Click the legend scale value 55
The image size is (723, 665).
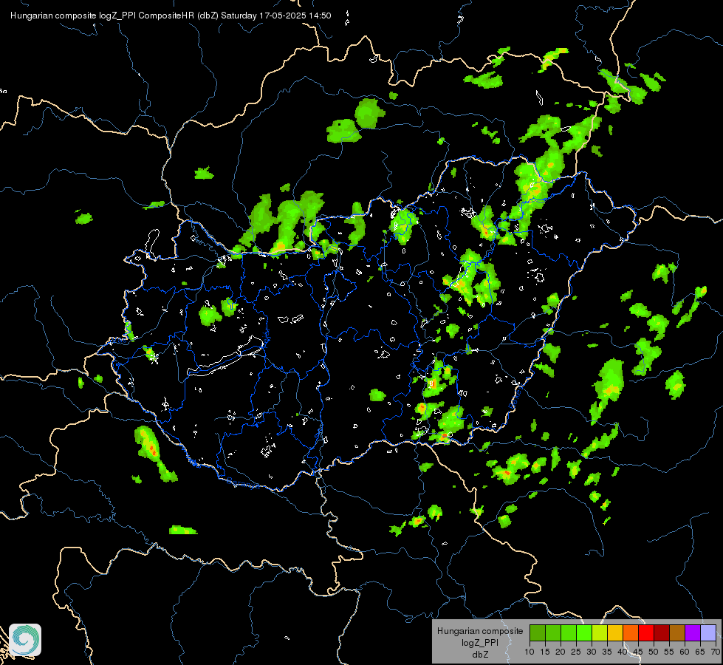click(x=669, y=652)
